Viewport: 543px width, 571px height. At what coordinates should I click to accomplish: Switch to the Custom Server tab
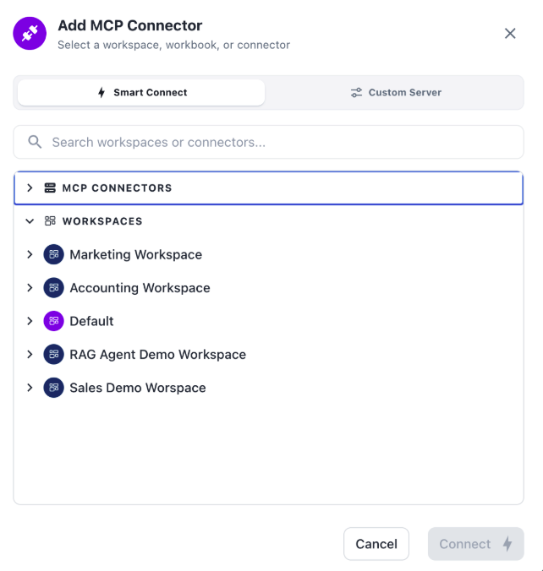(396, 93)
